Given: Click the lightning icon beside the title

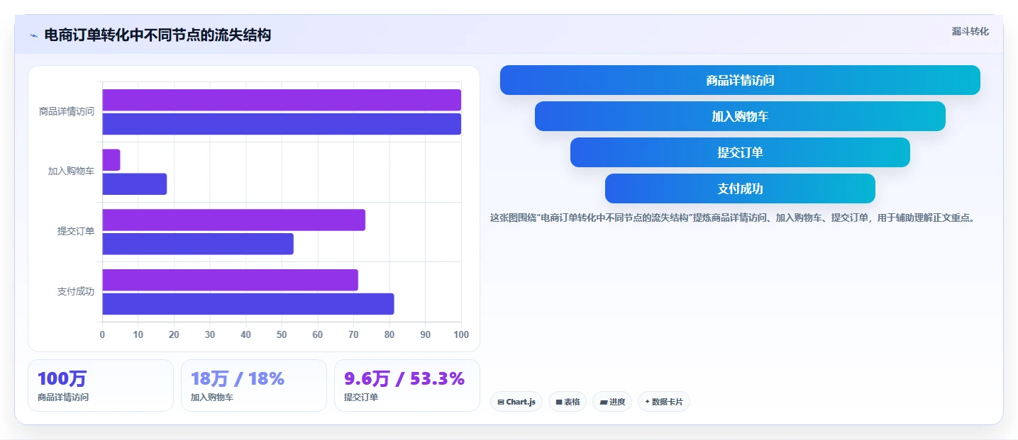Looking at the screenshot, I should click(33, 35).
